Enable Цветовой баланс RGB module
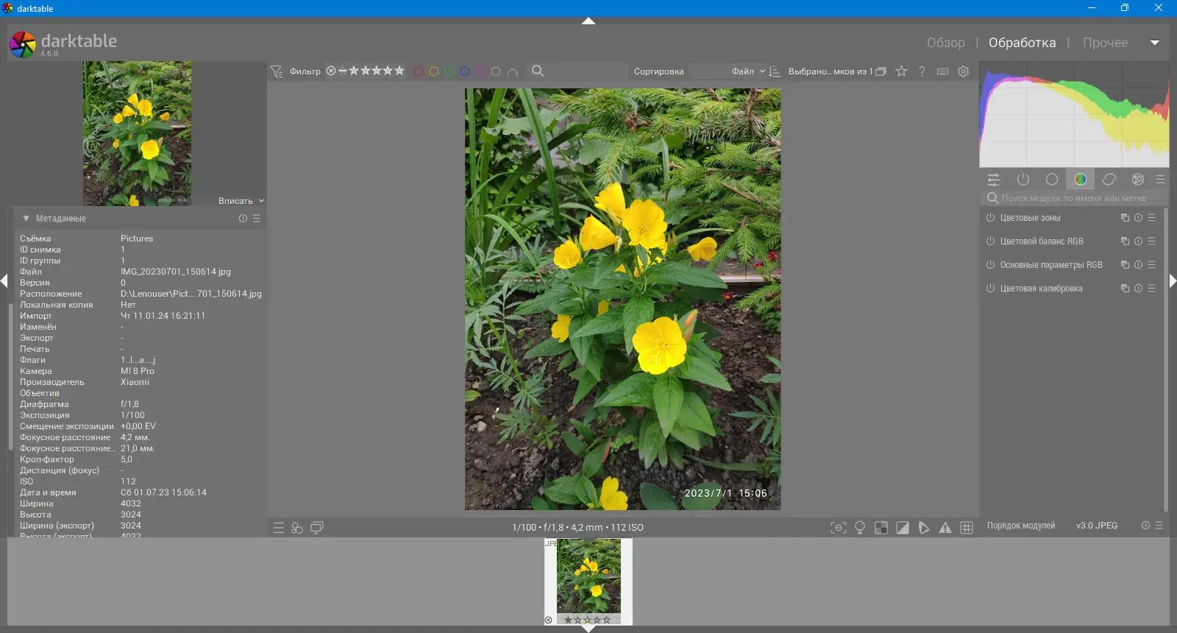The width and height of the screenshot is (1177, 633). click(991, 241)
